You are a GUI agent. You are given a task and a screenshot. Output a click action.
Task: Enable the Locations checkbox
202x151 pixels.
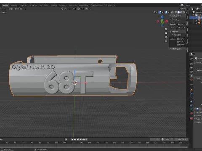178,42
